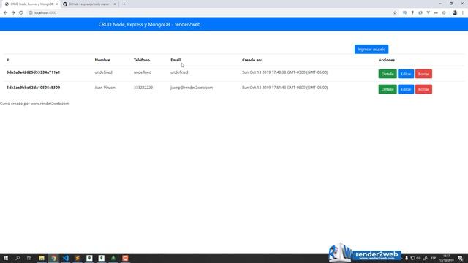Click the email juanp@render2web.com
Image resolution: width=468 pixels, height=263 pixels.
[x=192, y=88]
